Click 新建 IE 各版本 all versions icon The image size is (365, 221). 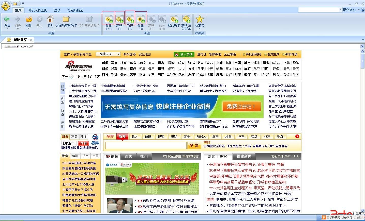(x=186, y=19)
